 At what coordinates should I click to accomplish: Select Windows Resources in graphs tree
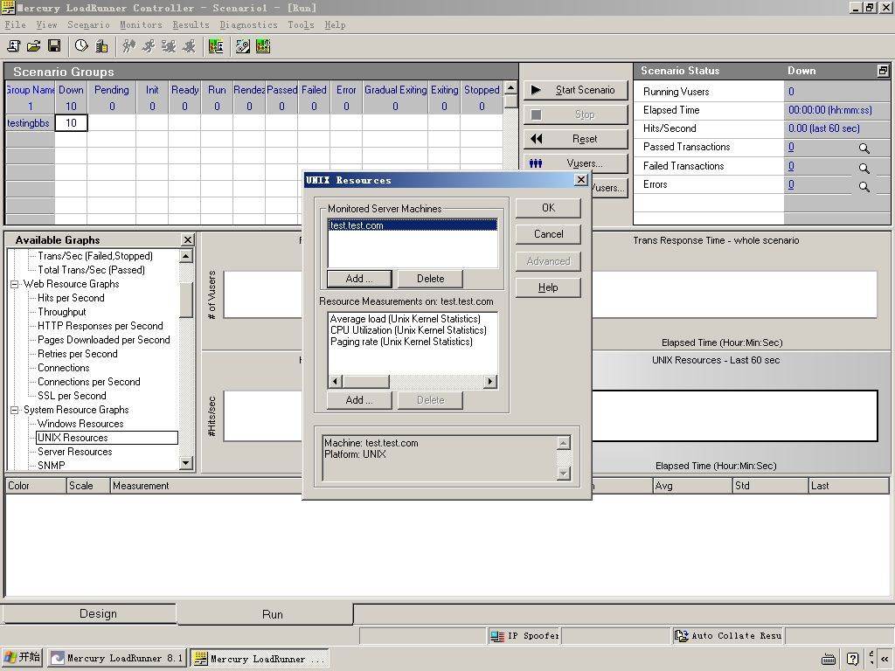(80, 424)
